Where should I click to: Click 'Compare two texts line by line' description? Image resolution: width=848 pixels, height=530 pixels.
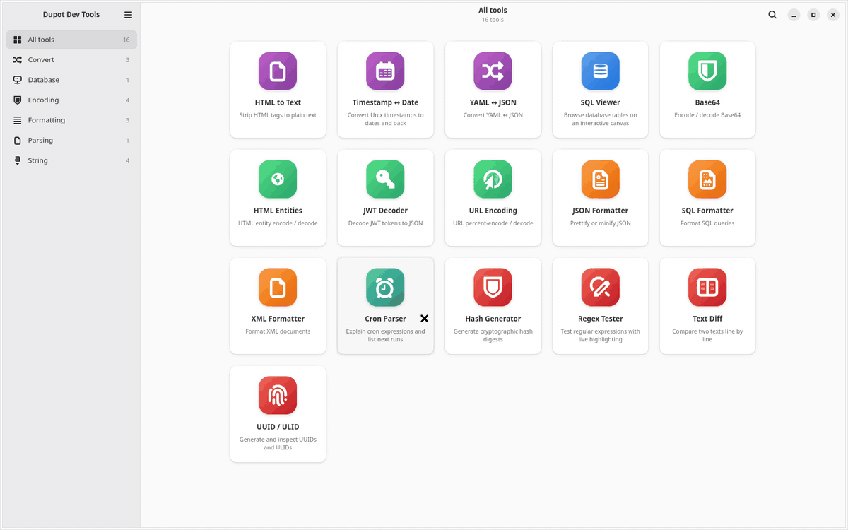(707, 335)
